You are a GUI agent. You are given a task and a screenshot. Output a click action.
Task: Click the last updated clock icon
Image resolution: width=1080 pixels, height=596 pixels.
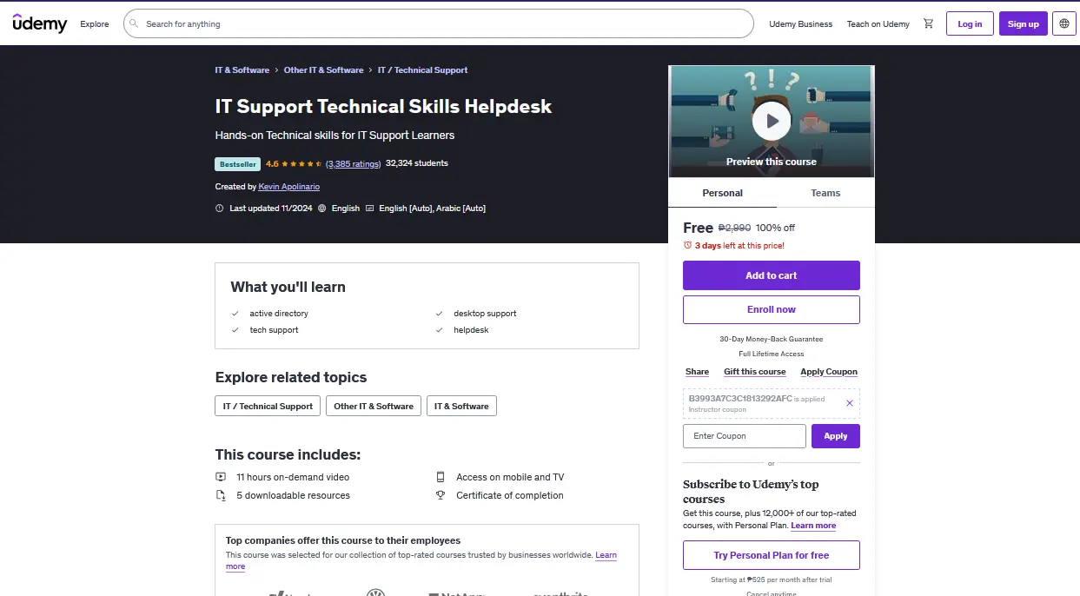[x=219, y=209]
